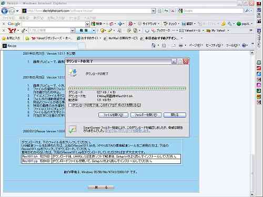Open the ファイル(F) menu
The height and width of the screenshot is (197, 263).
coord(8,18)
